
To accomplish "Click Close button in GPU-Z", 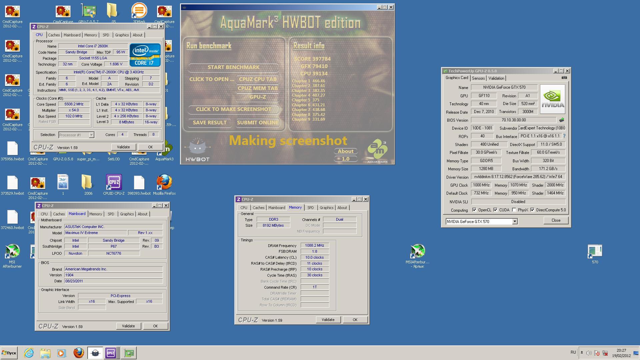I will pos(556,220).
